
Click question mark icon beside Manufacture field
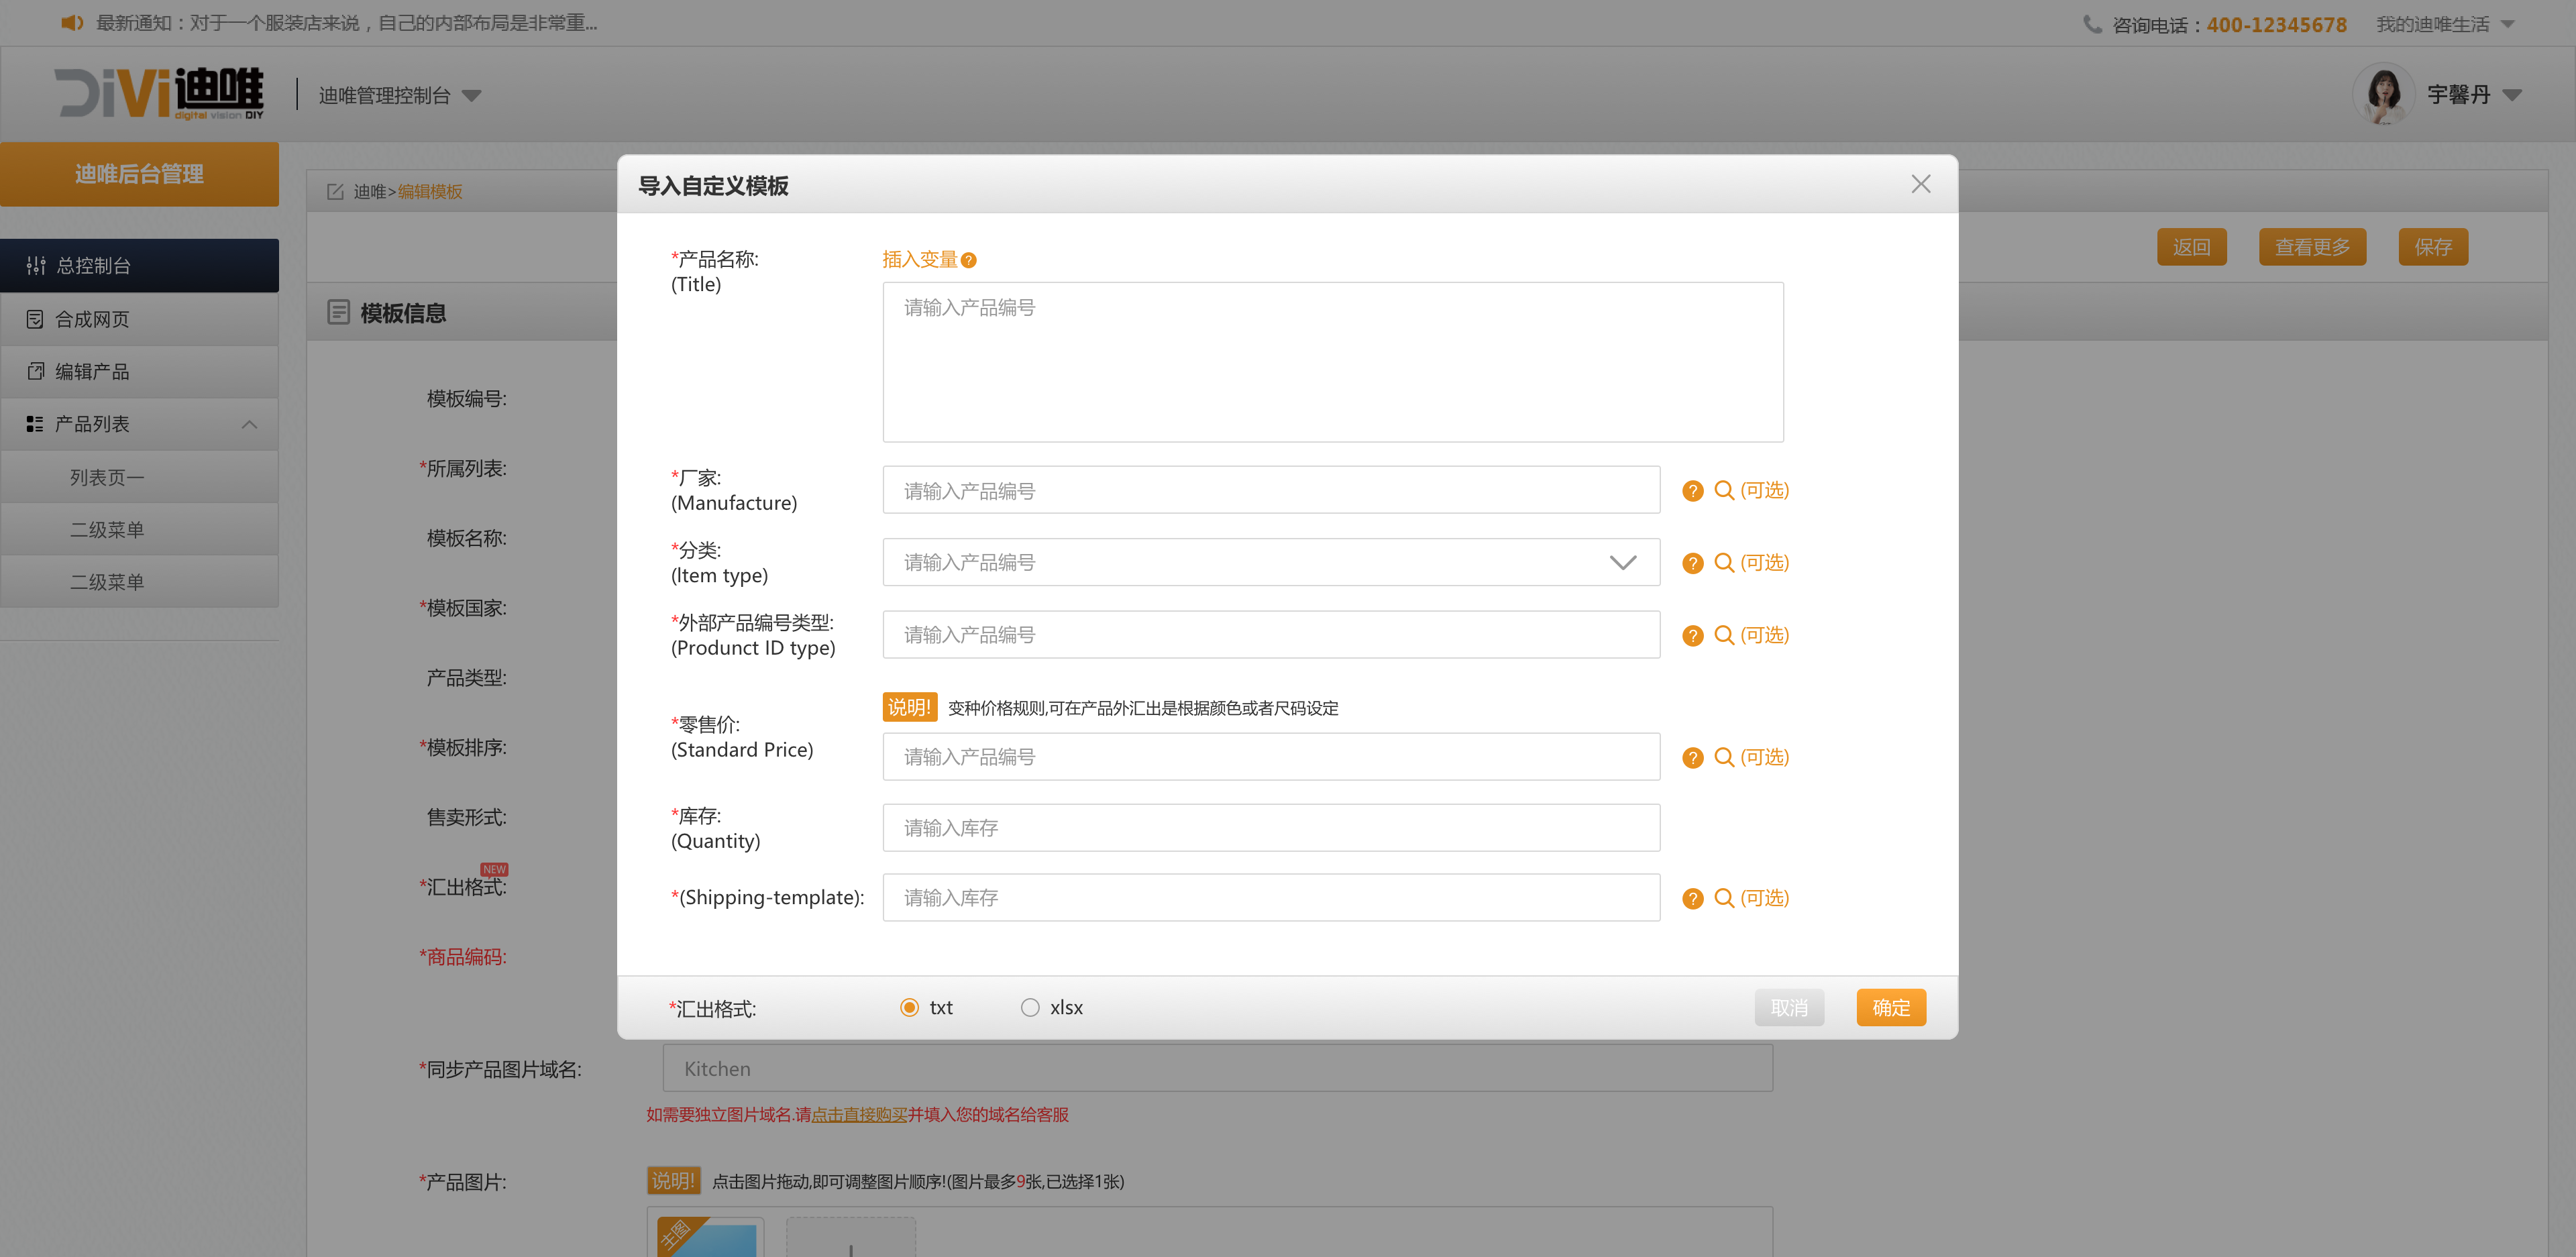tap(1692, 491)
